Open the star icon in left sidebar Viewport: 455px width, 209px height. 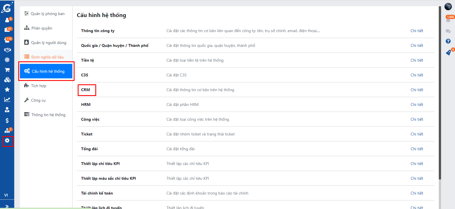(x=7, y=90)
